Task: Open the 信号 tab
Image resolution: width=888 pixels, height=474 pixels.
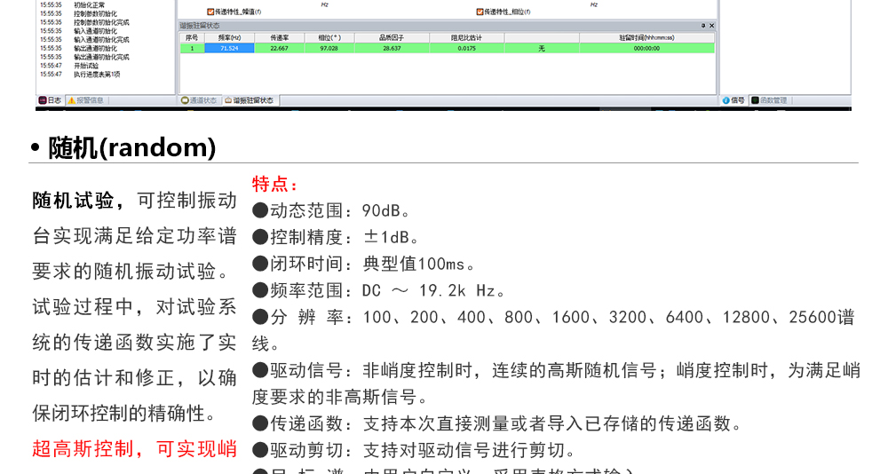Action: (733, 100)
